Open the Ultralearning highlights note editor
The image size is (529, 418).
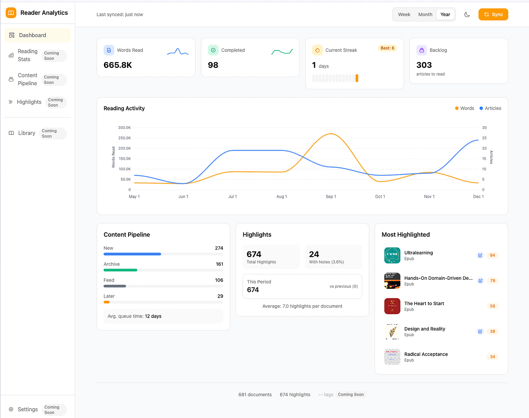[x=480, y=255]
